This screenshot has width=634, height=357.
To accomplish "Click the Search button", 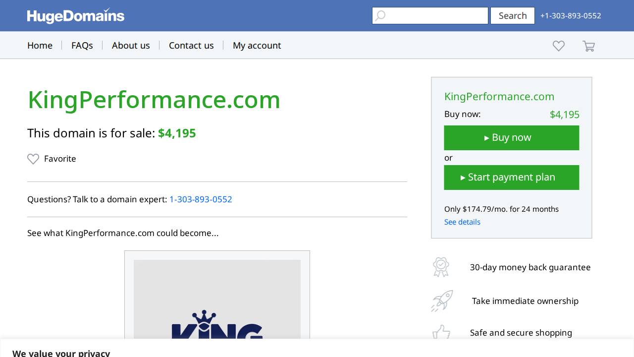I will pyautogui.click(x=513, y=15).
